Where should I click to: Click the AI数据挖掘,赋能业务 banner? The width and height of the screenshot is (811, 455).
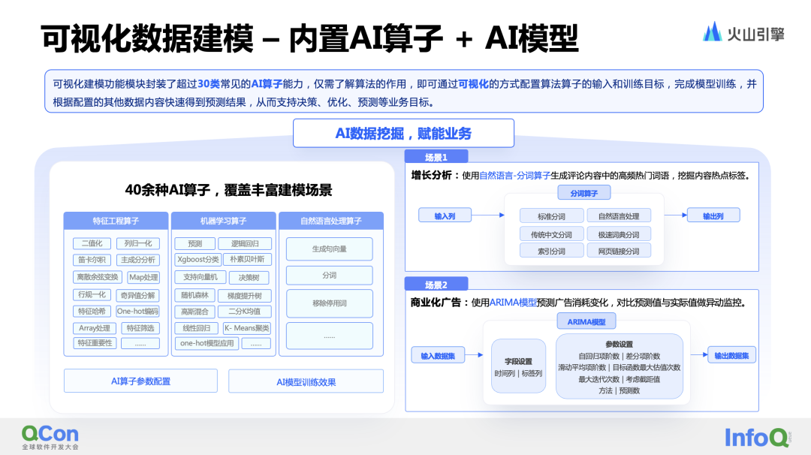[x=403, y=134]
